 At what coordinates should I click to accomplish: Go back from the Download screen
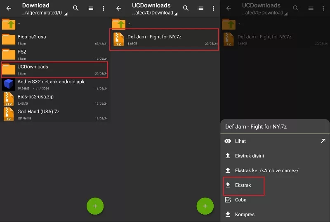tap(9, 8)
